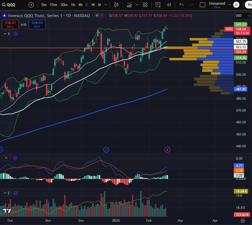
Task: Open indicator templates grid
Action: [145, 5]
